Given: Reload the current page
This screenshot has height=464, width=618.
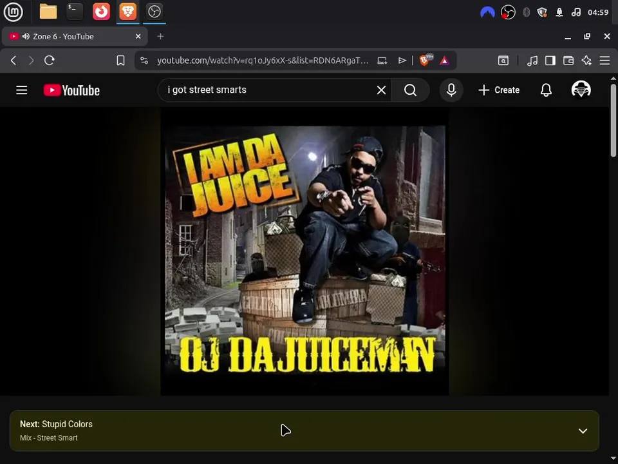Looking at the screenshot, I should click(50, 61).
